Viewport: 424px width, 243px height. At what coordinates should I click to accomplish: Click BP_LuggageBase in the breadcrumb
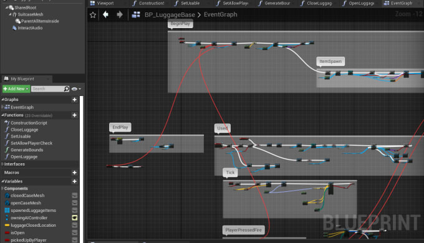point(170,15)
